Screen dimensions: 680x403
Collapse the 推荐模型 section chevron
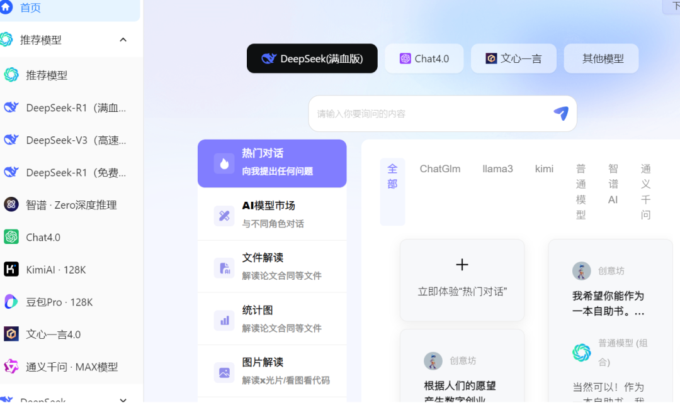pos(123,40)
